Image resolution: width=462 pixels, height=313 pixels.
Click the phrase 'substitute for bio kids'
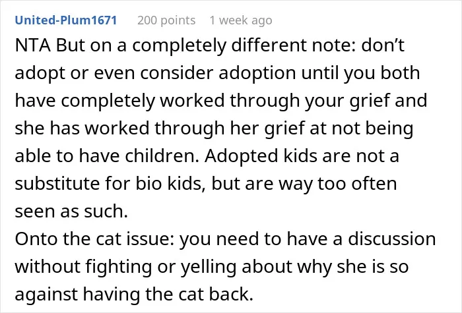(110, 184)
